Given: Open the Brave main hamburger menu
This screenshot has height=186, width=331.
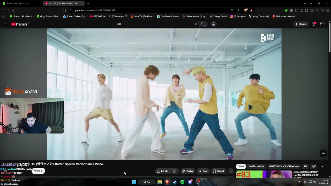Looking at the screenshot, I should click(x=327, y=10).
